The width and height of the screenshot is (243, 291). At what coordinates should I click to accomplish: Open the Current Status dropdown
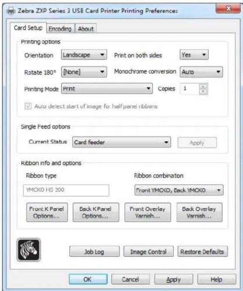tap(122, 142)
